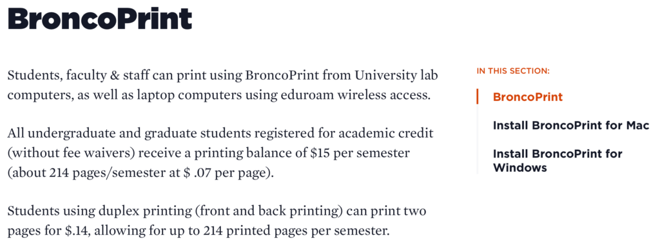Viewport: 660px width, 247px height.
Task: Open Install BroncoPrint for Mac link
Action: pos(571,125)
